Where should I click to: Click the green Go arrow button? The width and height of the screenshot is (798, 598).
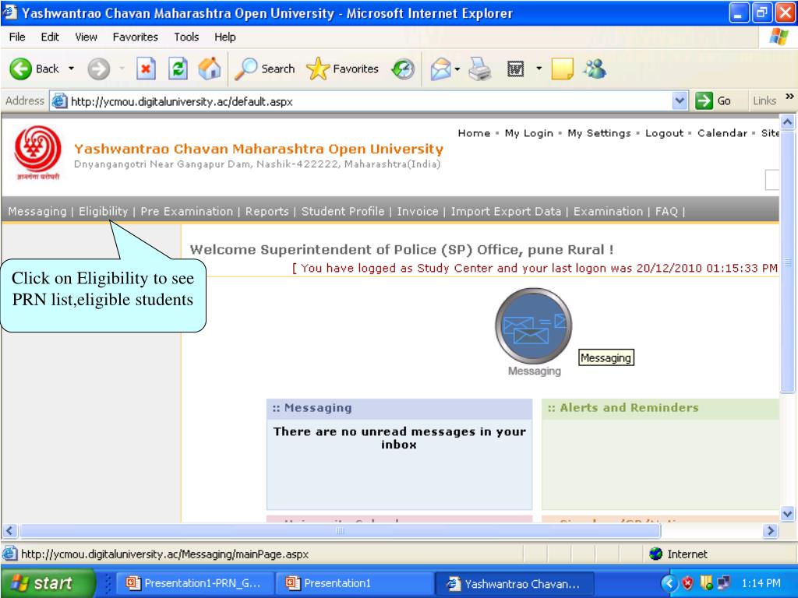coord(704,100)
